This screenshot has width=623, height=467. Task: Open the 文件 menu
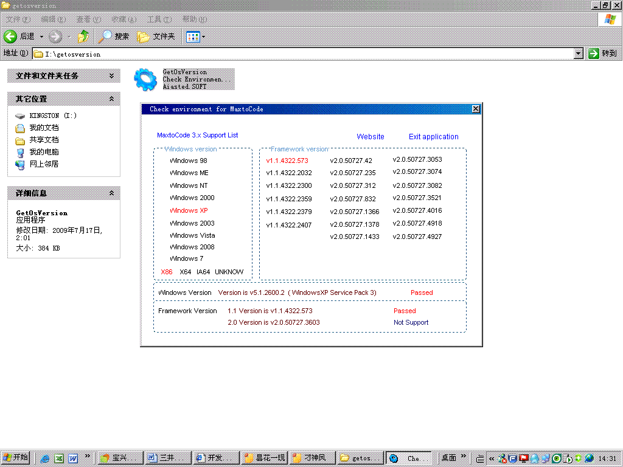[x=18, y=19]
